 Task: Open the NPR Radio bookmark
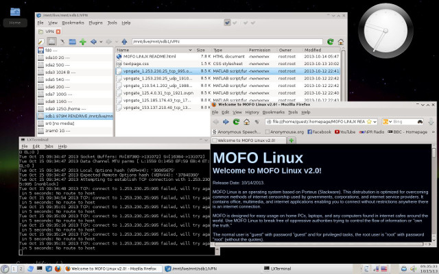coord(372,132)
